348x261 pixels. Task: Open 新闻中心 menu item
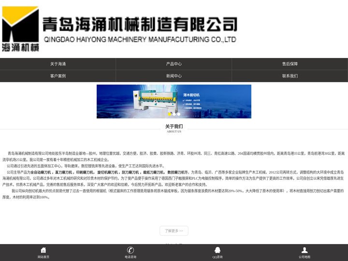[x=174, y=76]
